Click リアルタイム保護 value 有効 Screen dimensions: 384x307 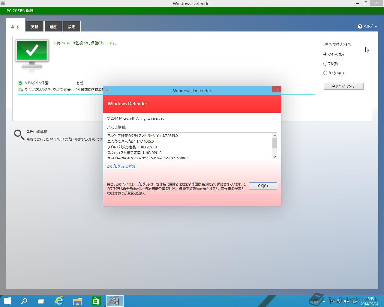point(80,83)
